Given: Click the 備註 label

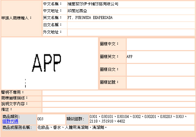Looking at the screenshot, I should point(7,109).
